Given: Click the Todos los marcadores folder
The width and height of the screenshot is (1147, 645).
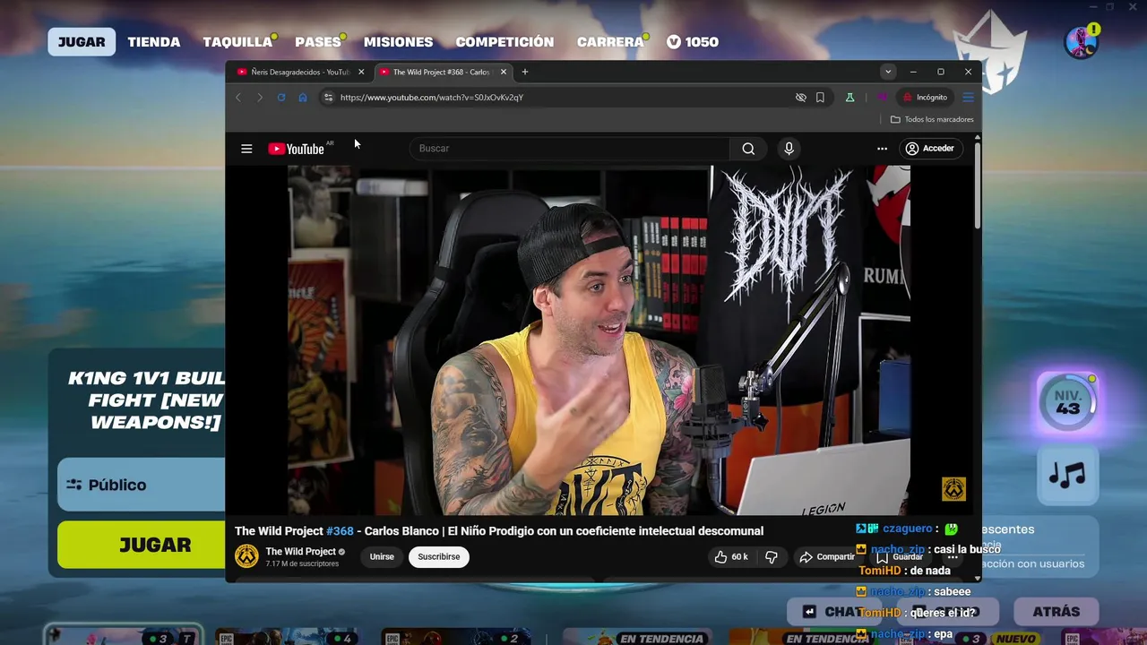Looking at the screenshot, I should coord(932,119).
